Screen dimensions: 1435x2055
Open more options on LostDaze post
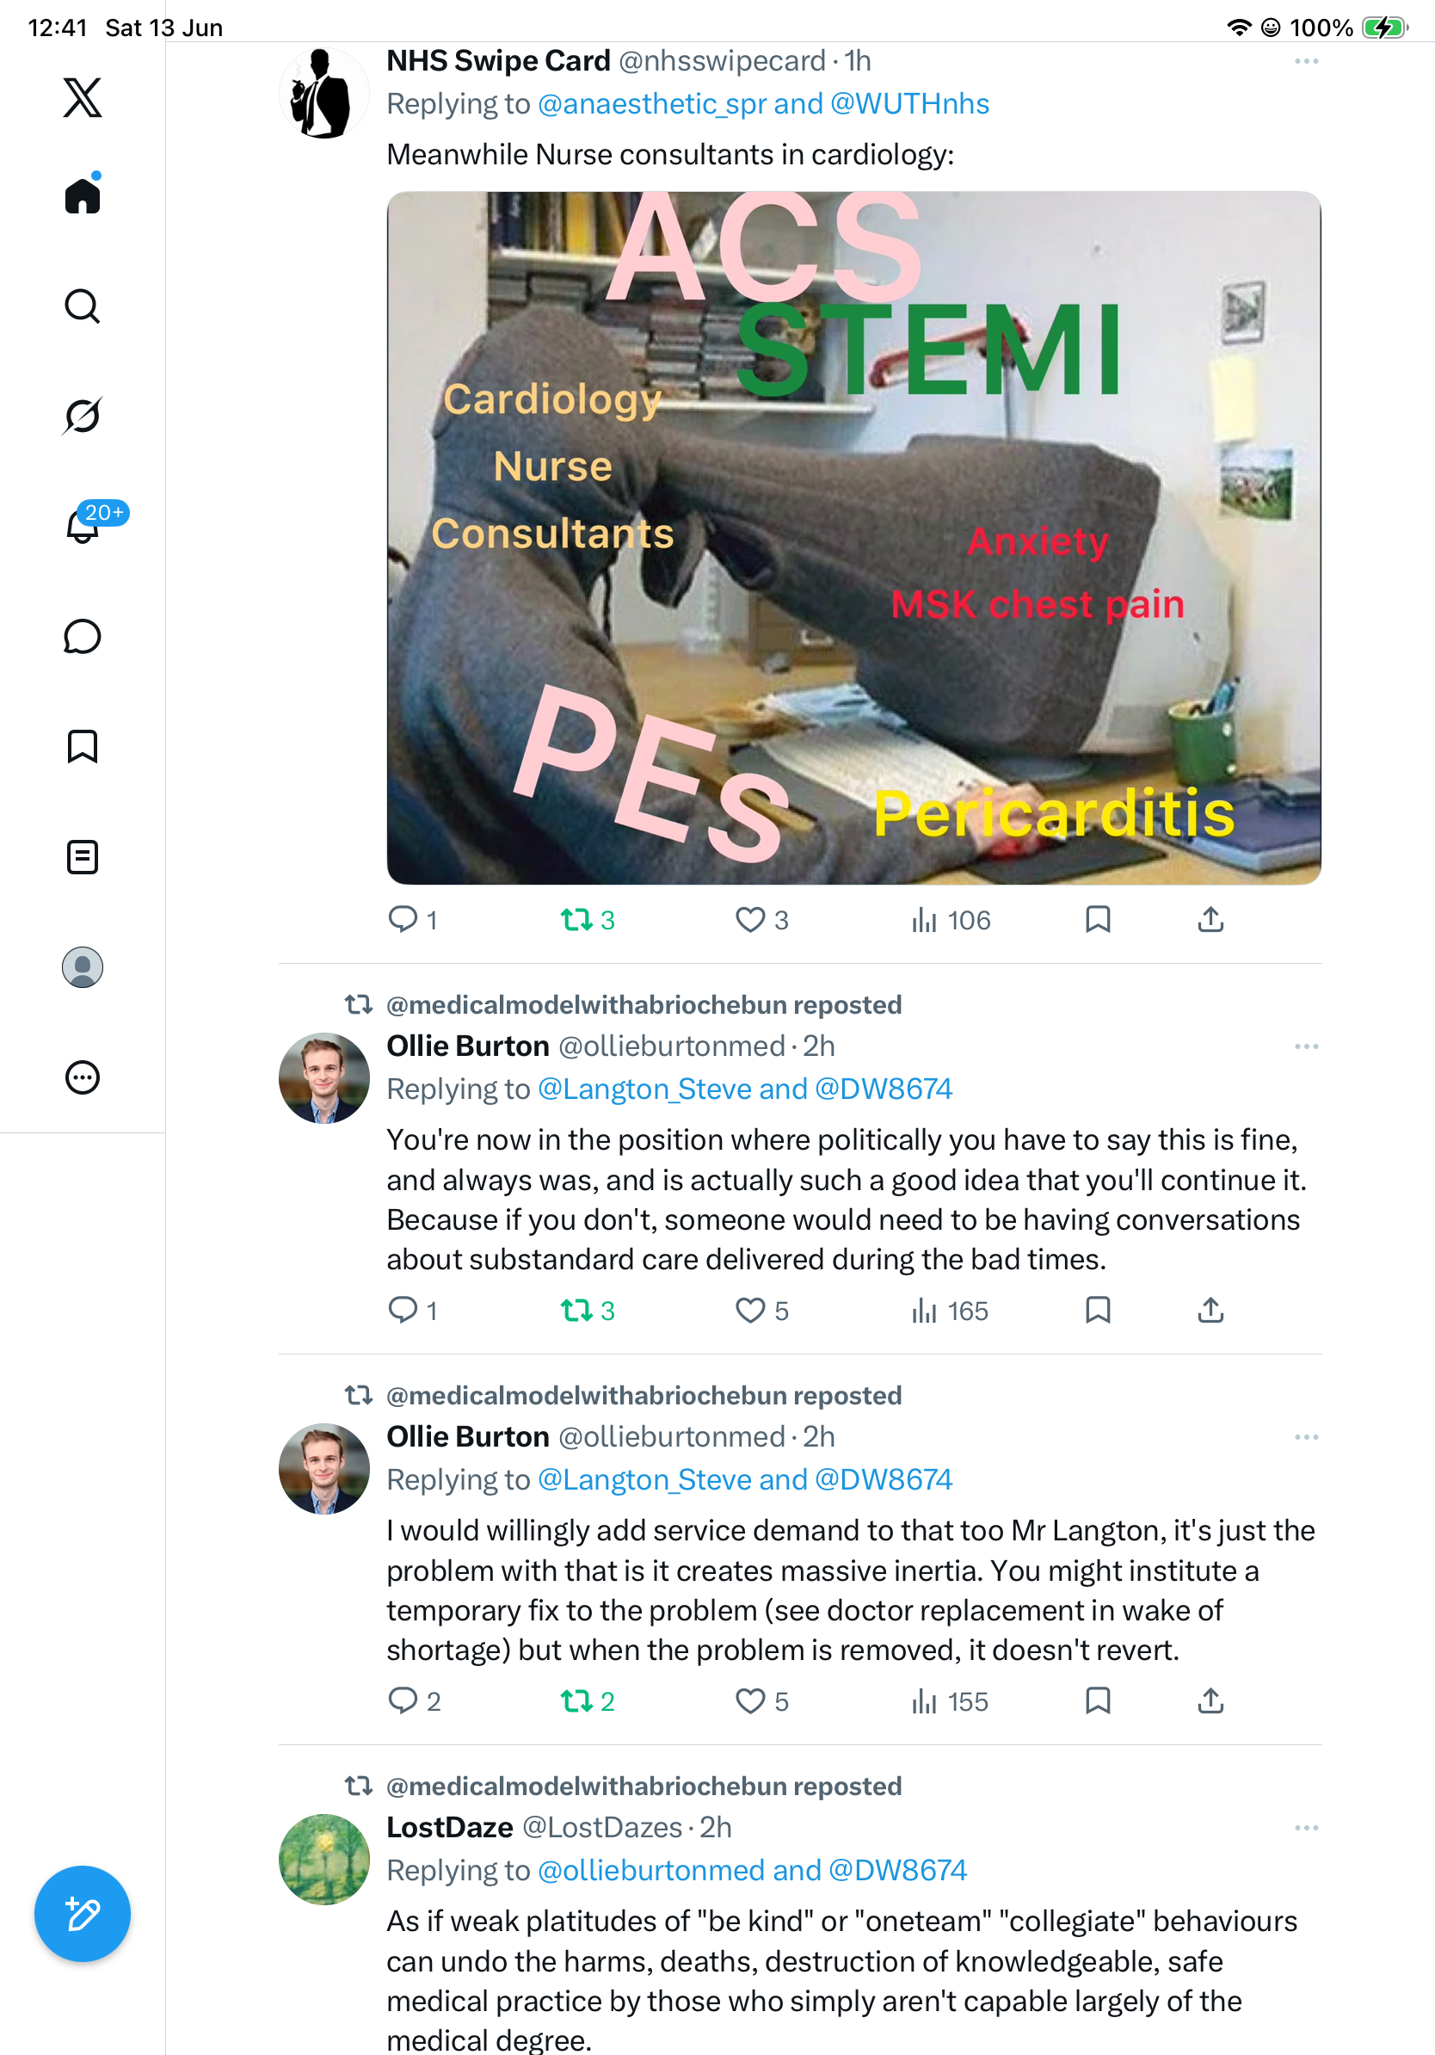[1306, 1828]
